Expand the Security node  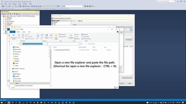point(4,20)
